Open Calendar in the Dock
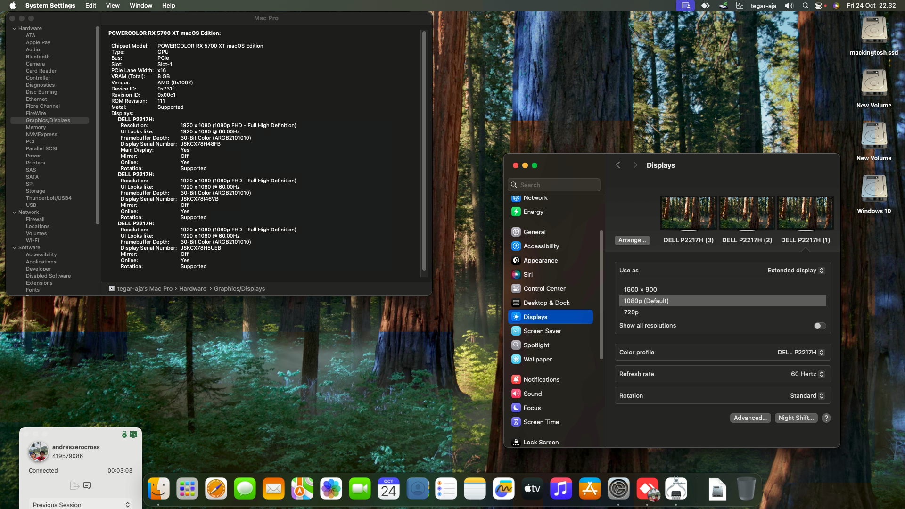This screenshot has height=509, width=905. click(x=388, y=489)
